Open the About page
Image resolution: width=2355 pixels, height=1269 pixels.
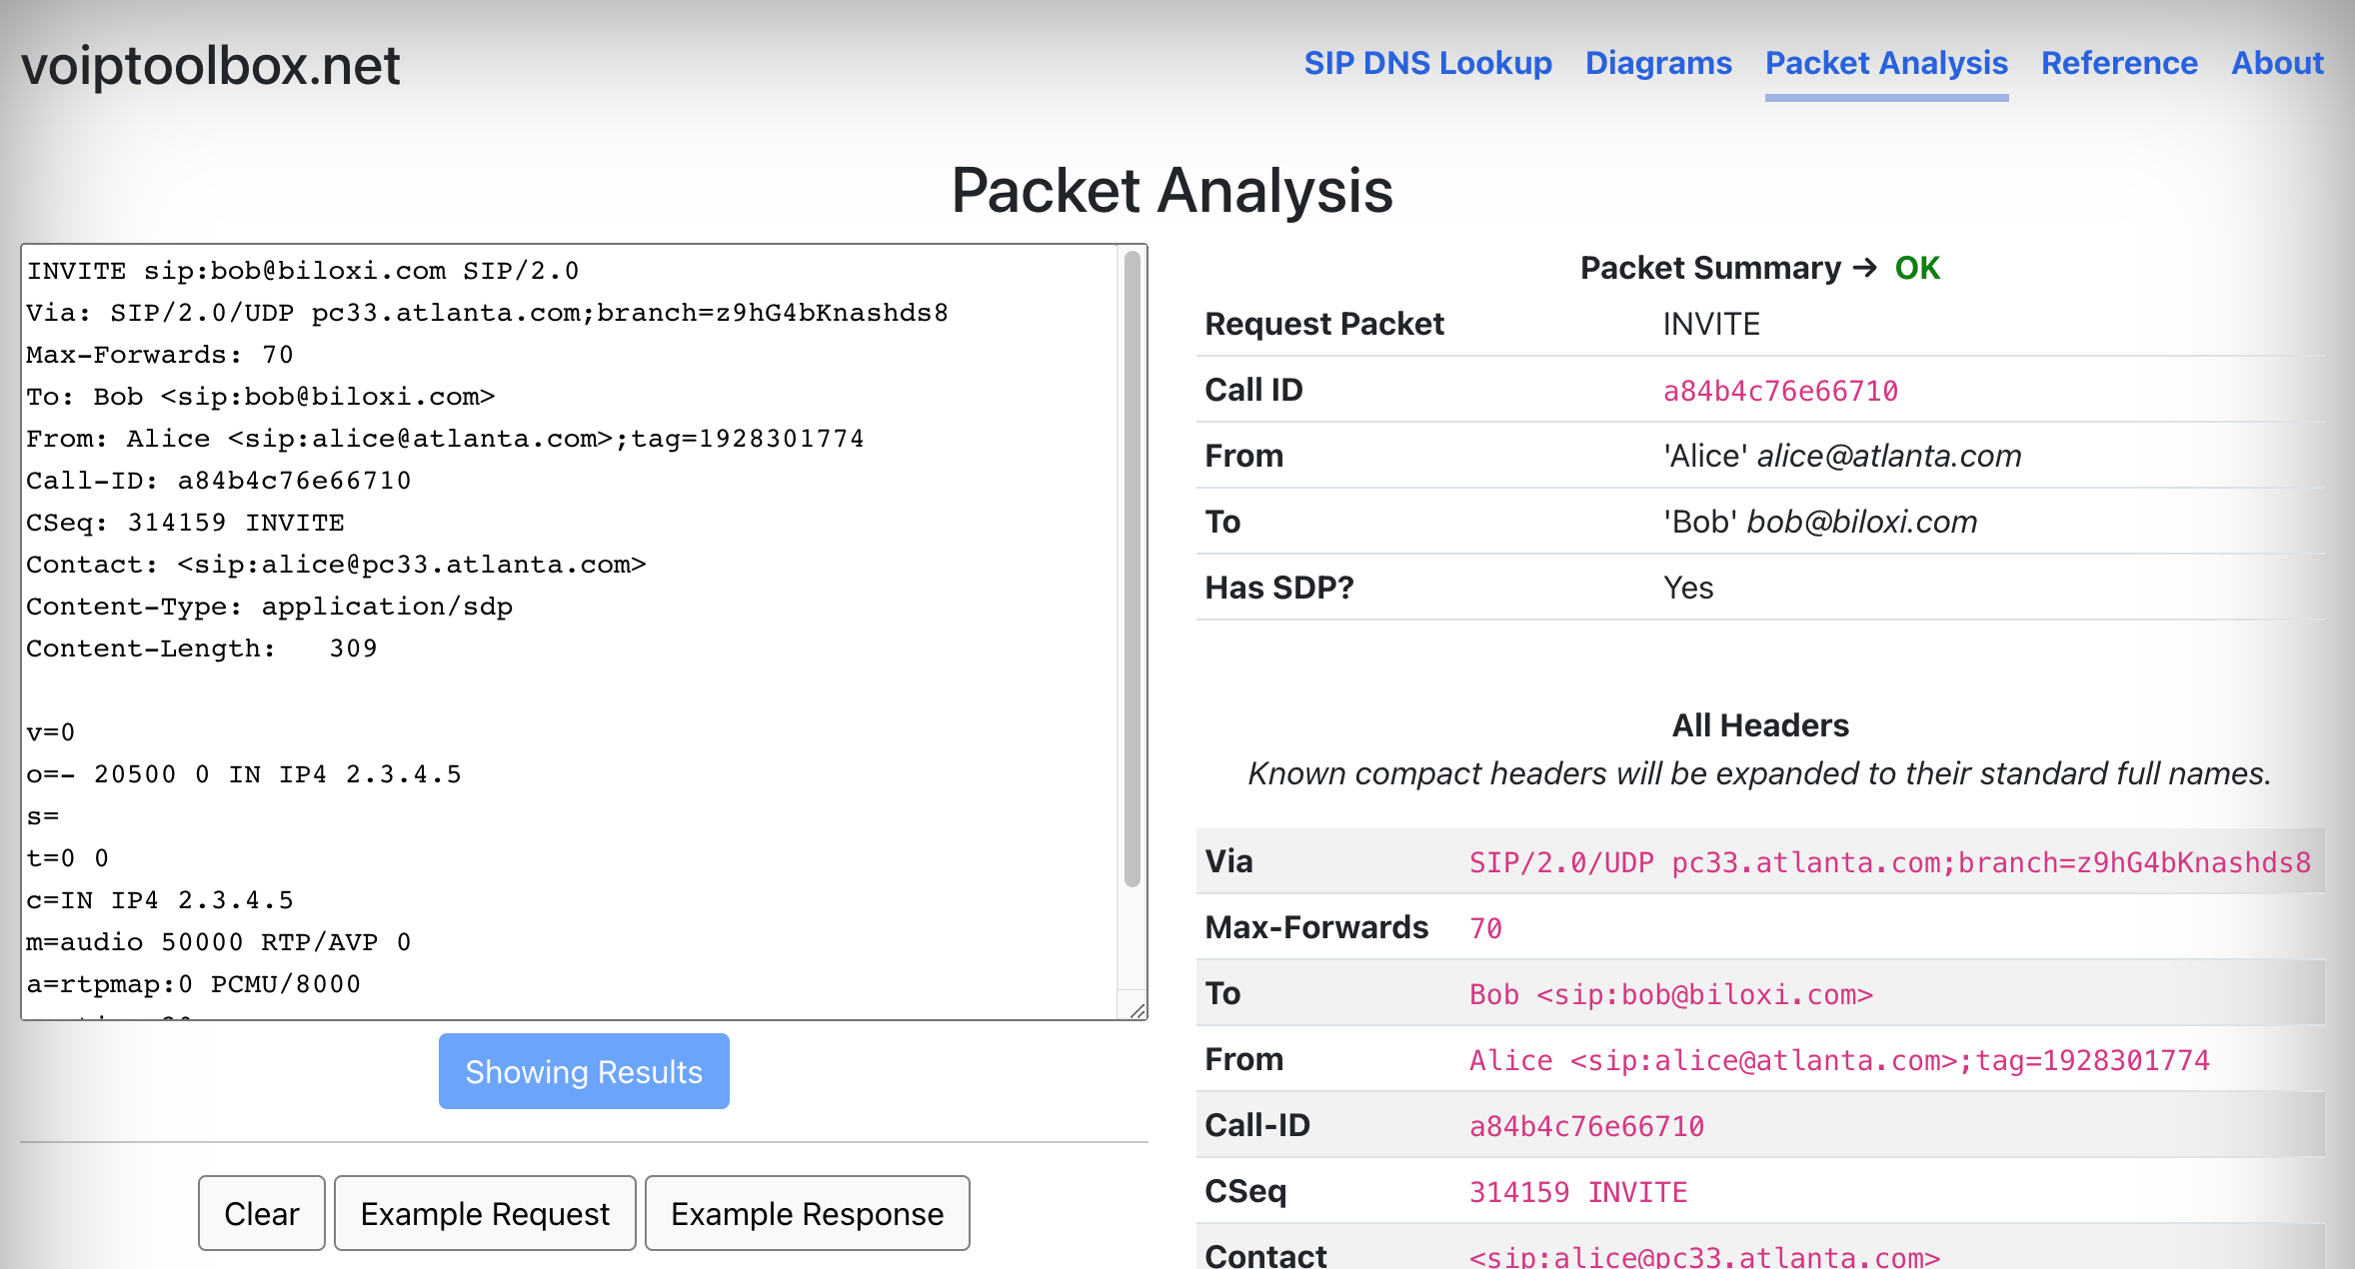2277,63
